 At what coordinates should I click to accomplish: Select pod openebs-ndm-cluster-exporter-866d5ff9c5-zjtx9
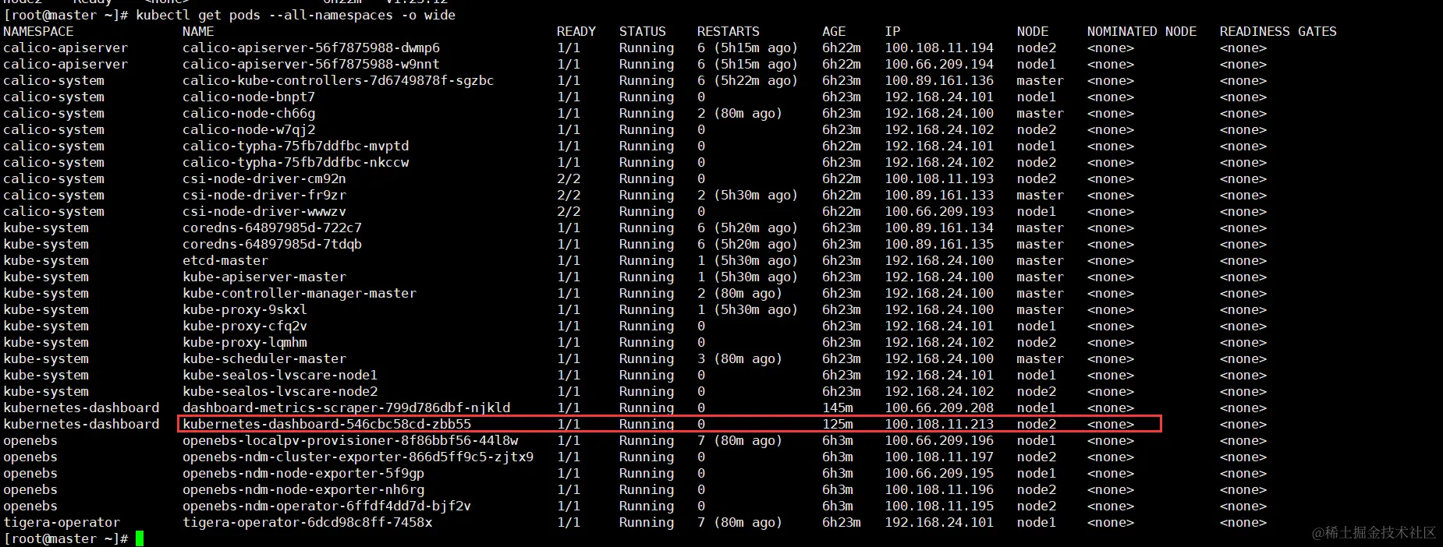point(358,457)
